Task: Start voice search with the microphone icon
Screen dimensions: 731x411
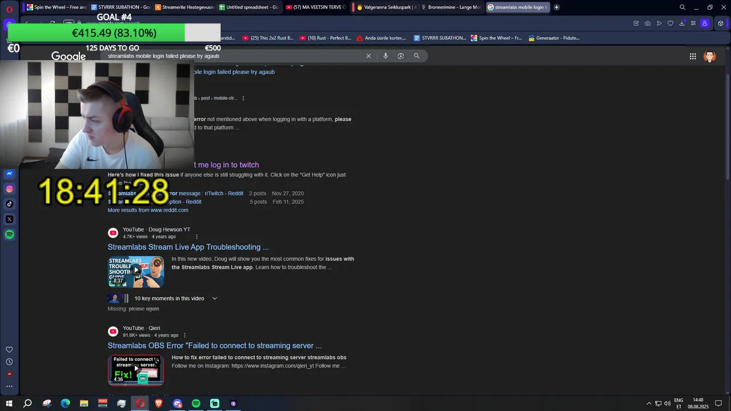Action: 385,56
